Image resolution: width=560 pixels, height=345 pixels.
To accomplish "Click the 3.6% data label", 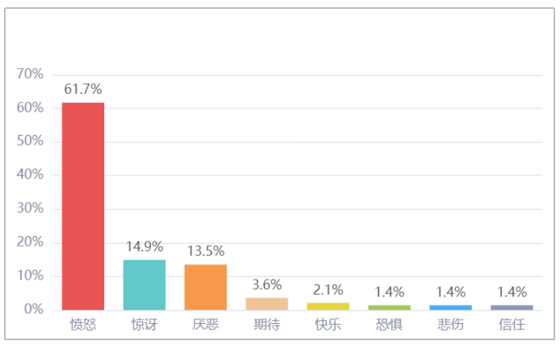I will pos(267,284).
